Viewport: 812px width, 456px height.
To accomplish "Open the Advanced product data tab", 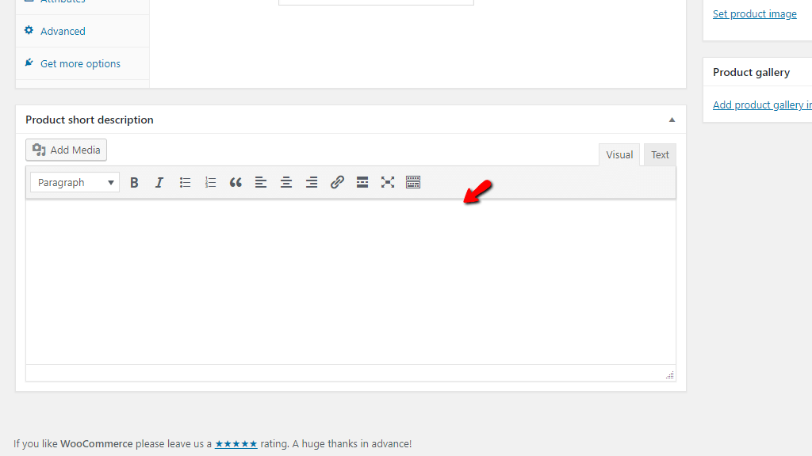I will click(x=82, y=31).
